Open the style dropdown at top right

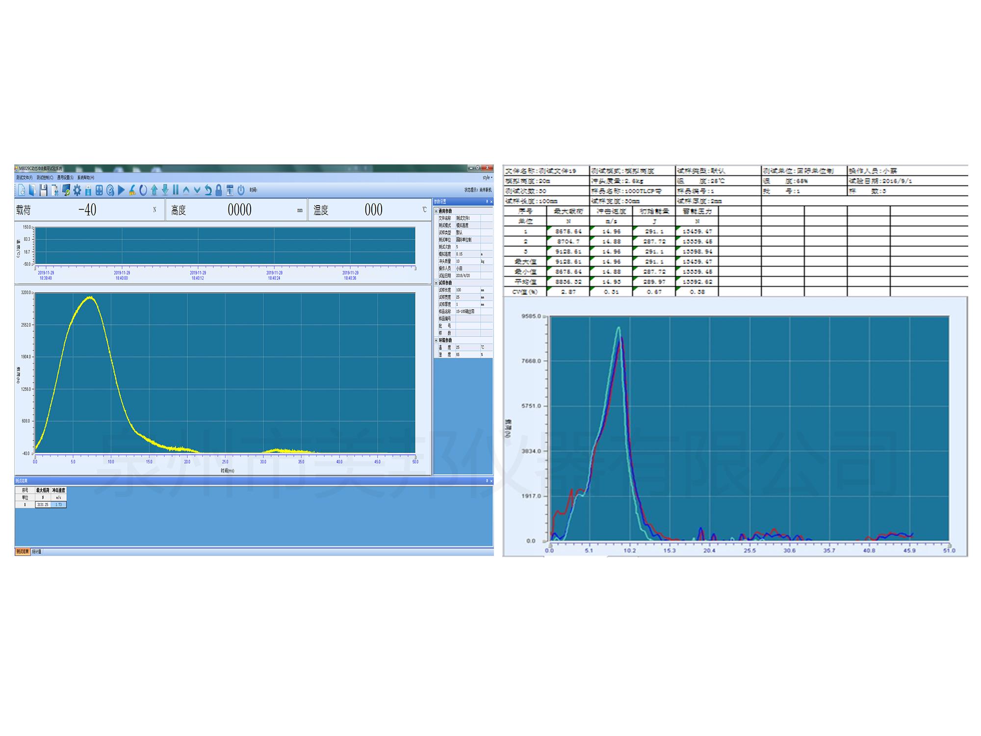coord(487,178)
